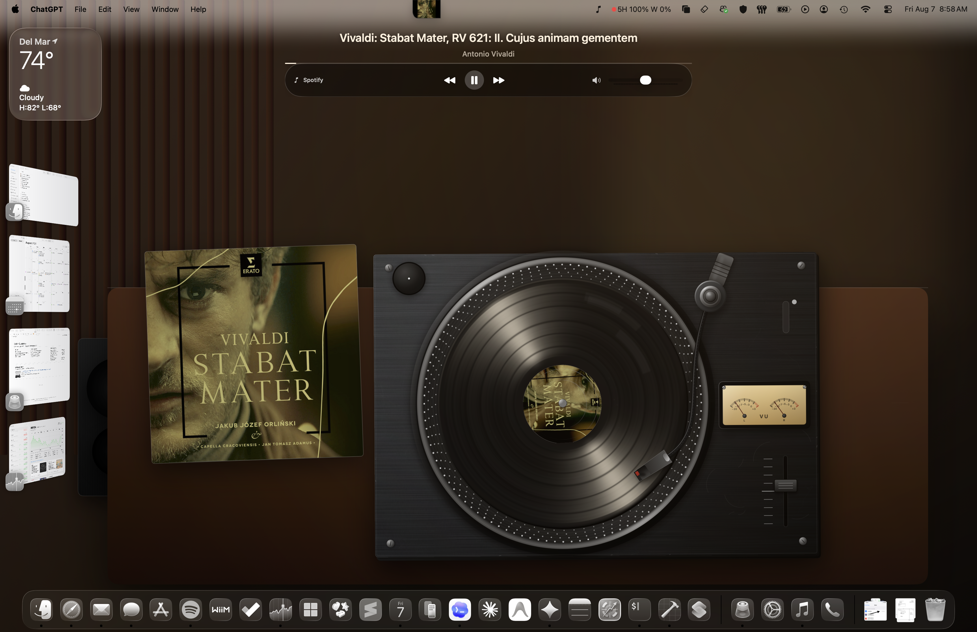
Task: Click the 5H 100% W 0% status item
Action: click(641, 9)
